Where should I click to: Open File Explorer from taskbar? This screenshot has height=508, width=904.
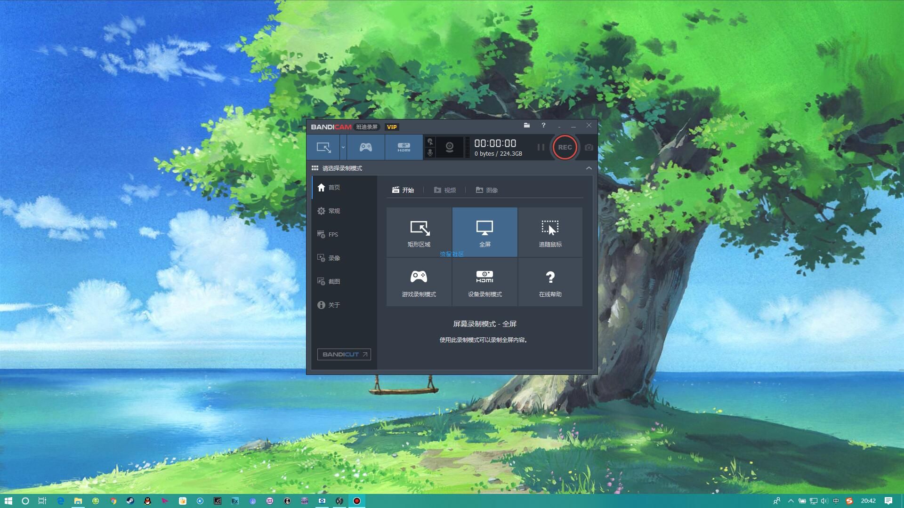pos(78,501)
